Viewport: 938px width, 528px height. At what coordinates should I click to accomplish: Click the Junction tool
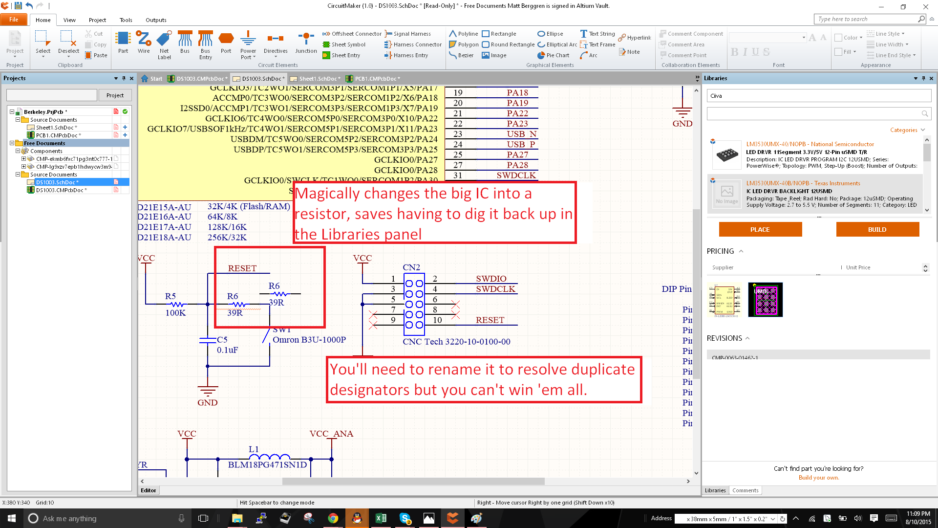click(x=306, y=43)
